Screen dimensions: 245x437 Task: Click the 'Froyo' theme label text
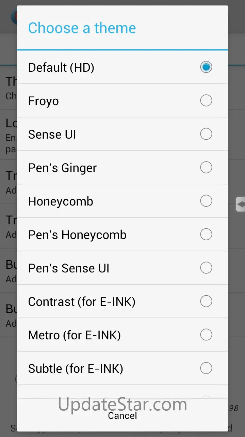point(44,101)
